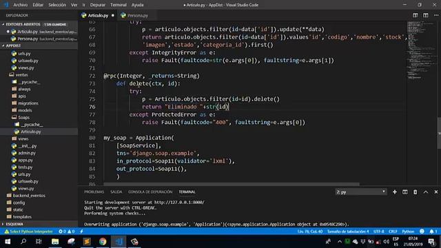Open People icon in the taskbar
Image resolution: width=441 pixels, height=248 pixels.
[328, 242]
